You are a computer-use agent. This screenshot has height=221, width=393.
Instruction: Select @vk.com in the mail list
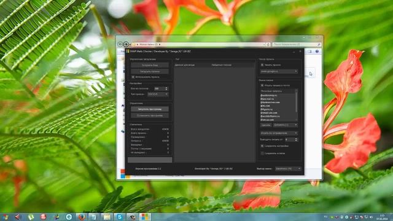pyautogui.click(x=265, y=106)
